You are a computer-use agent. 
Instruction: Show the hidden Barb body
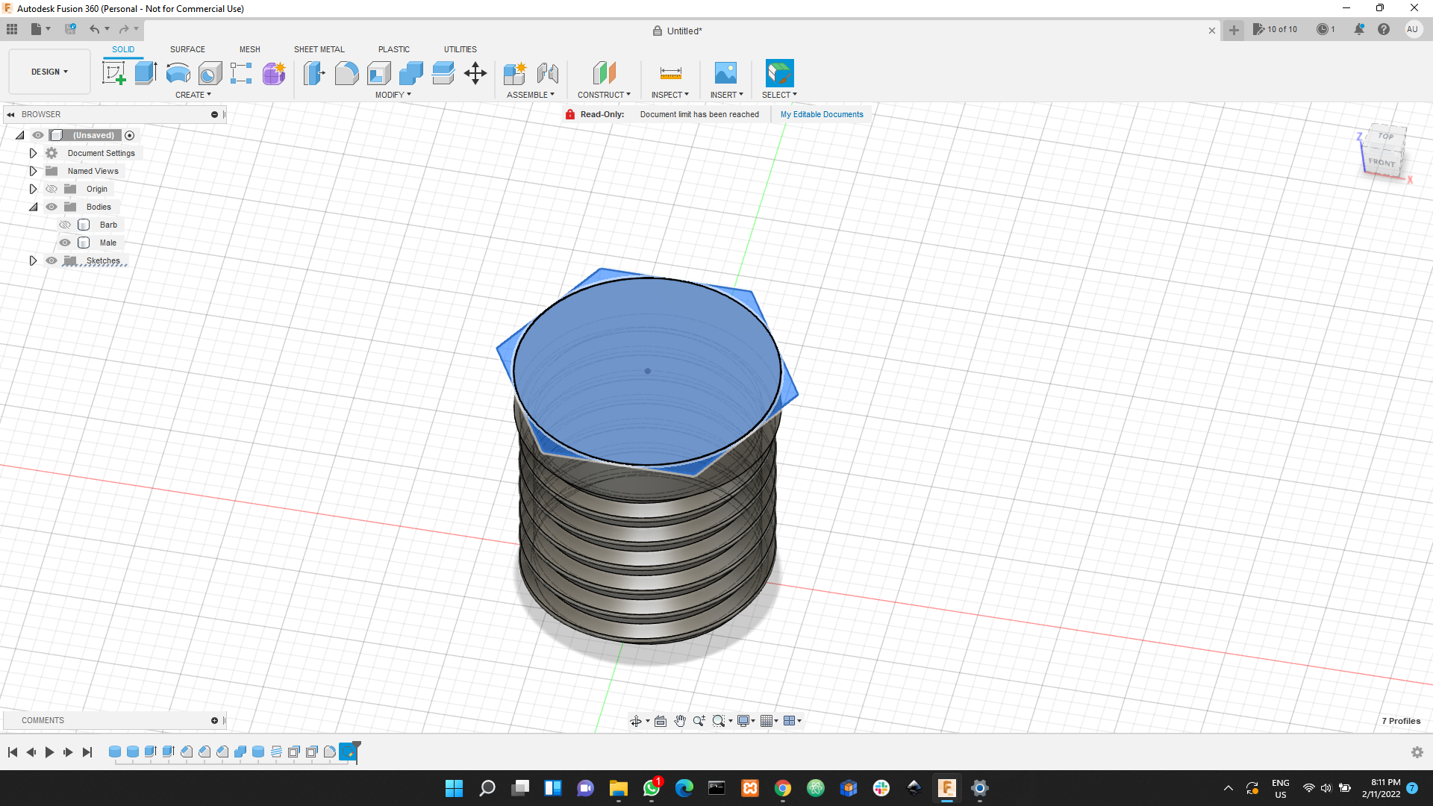tap(65, 225)
